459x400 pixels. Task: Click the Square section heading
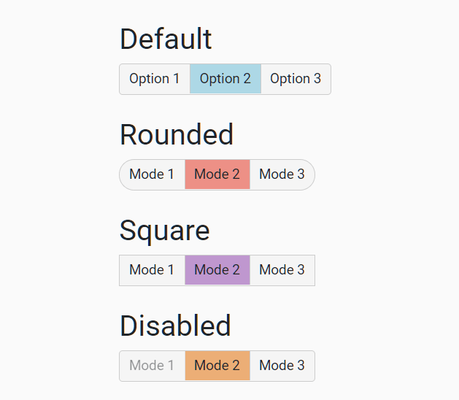point(164,231)
